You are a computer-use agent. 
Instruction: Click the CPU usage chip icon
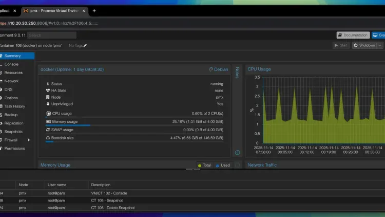[x=49, y=114]
